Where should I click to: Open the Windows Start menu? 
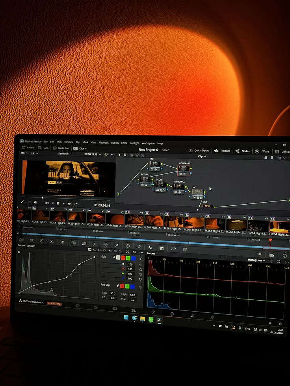126,317
